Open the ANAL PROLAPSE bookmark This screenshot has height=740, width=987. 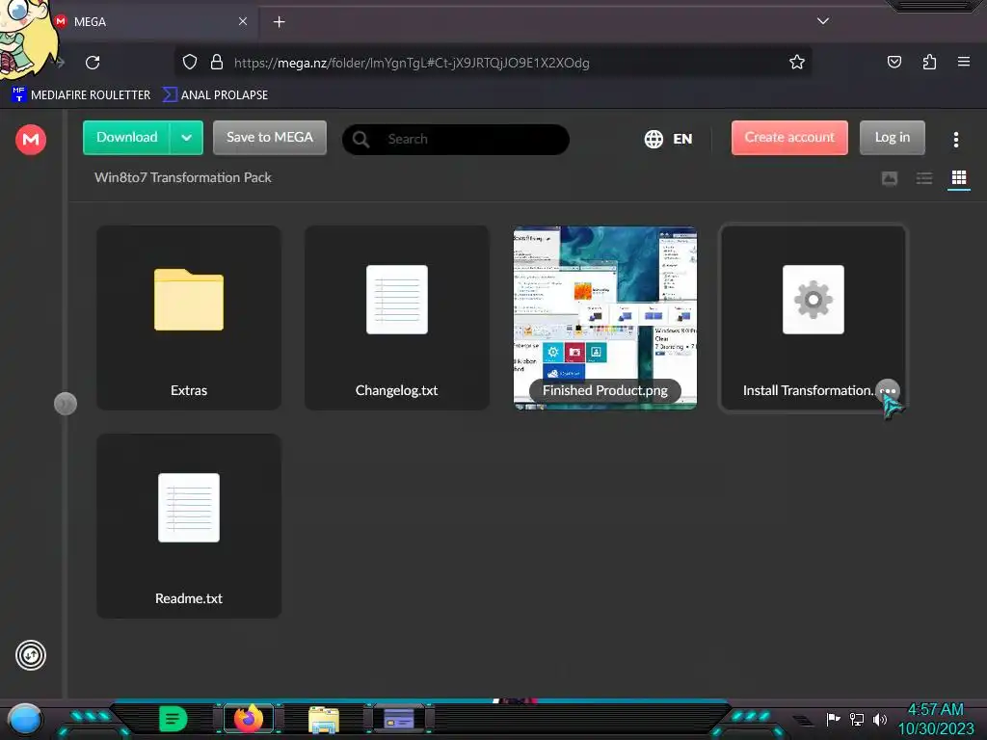coord(215,95)
